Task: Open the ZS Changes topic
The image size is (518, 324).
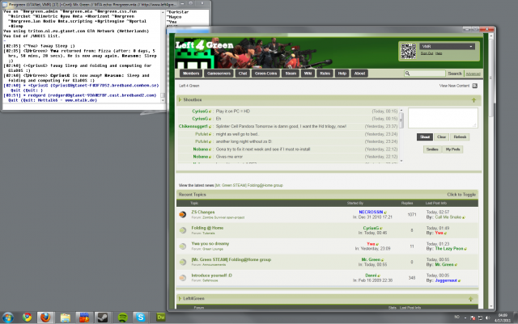Action: [x=203, y=212]
